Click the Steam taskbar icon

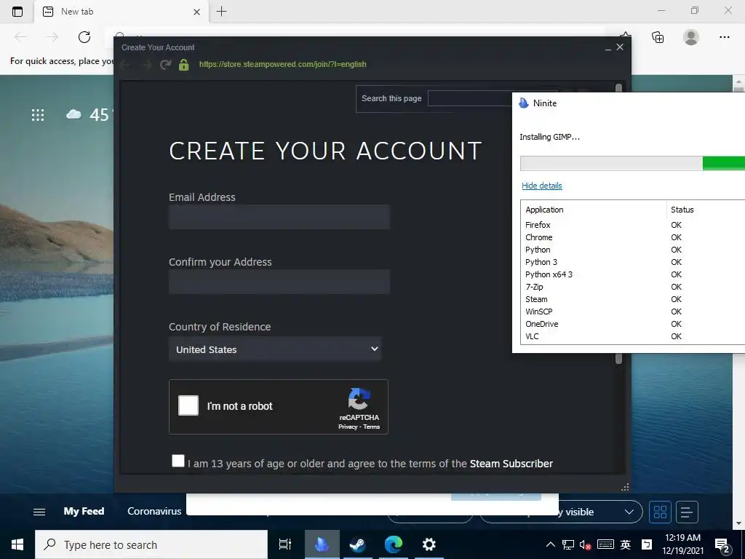(x=357, y=544)
